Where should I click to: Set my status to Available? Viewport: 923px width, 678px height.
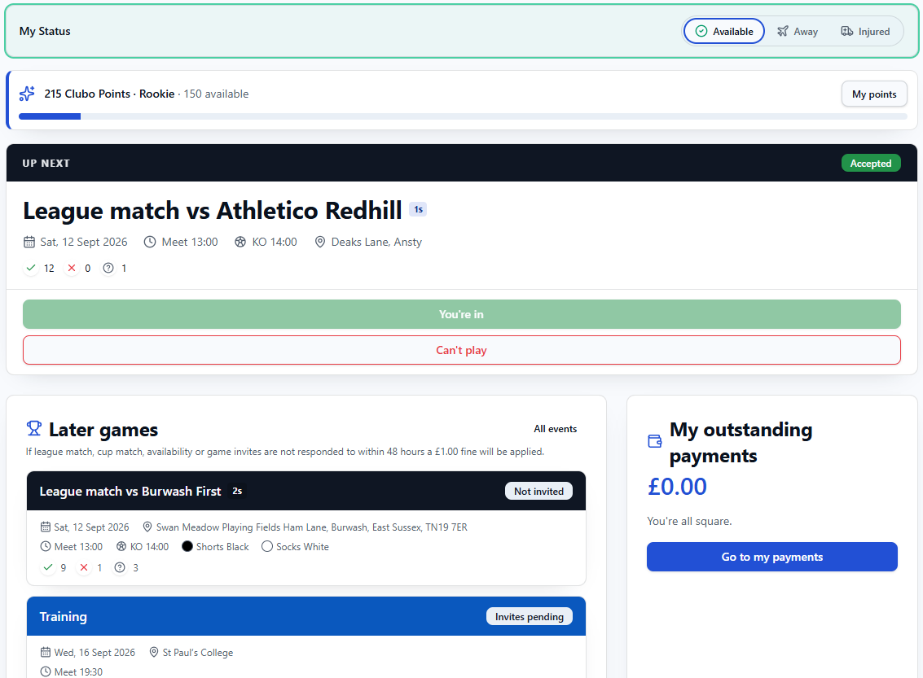[x=724, y=31]
